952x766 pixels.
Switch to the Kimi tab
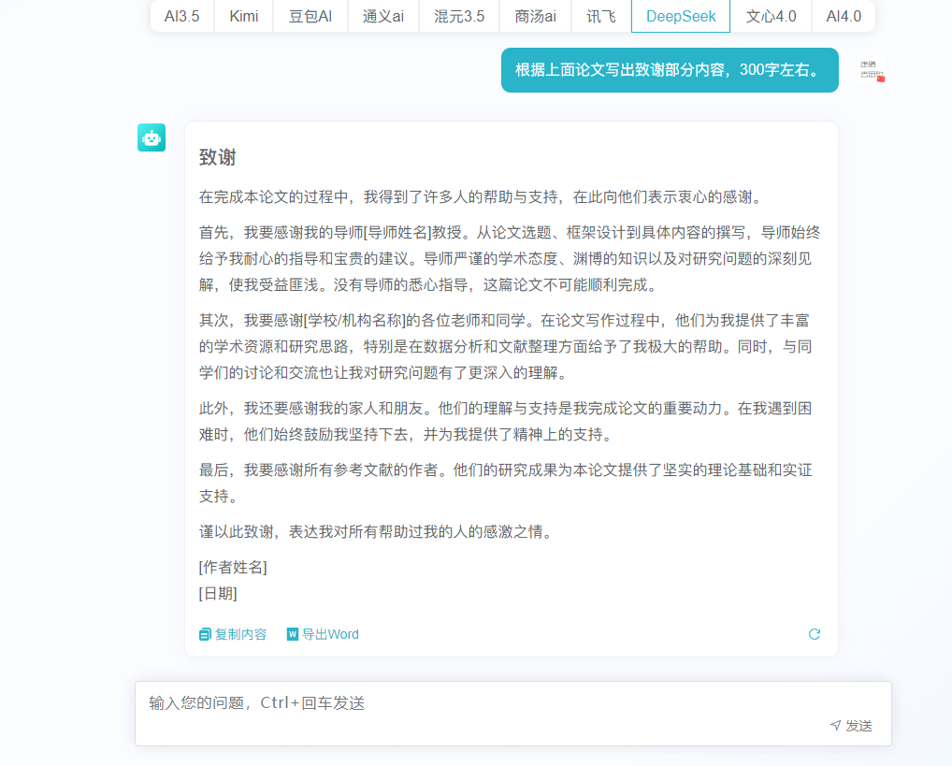click(x=243, y=16)
